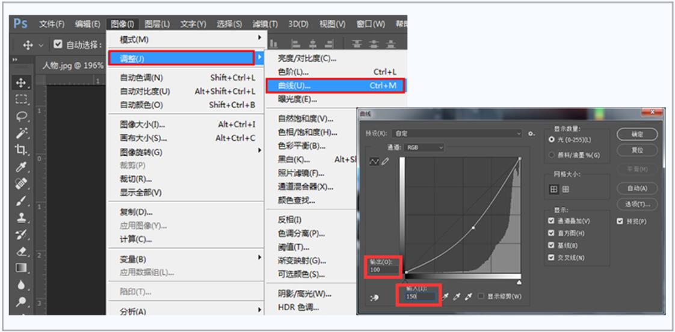
Task: Click the 输入(I) field showing 150
Action: pos(419,297)
